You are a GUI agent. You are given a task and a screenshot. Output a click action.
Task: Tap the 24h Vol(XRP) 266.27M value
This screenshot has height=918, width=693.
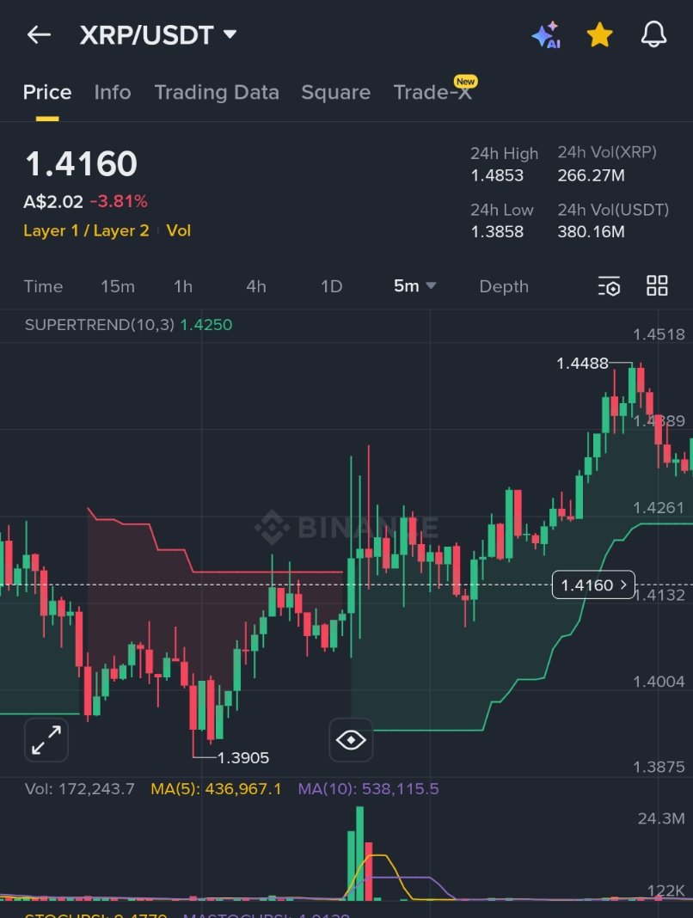pyautogui.click(x=591, y=175)
